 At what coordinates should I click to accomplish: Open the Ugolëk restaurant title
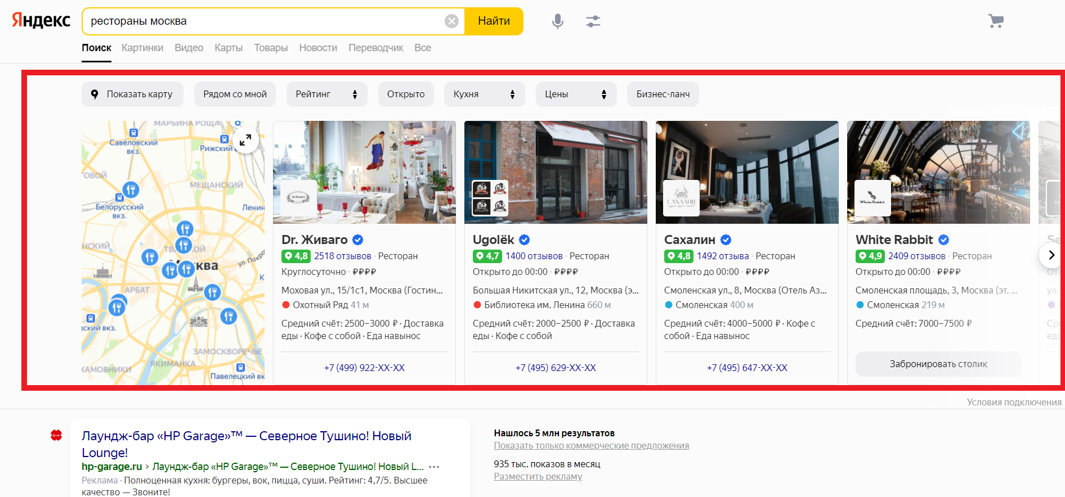pyautogui.click(x=494, y=240)
